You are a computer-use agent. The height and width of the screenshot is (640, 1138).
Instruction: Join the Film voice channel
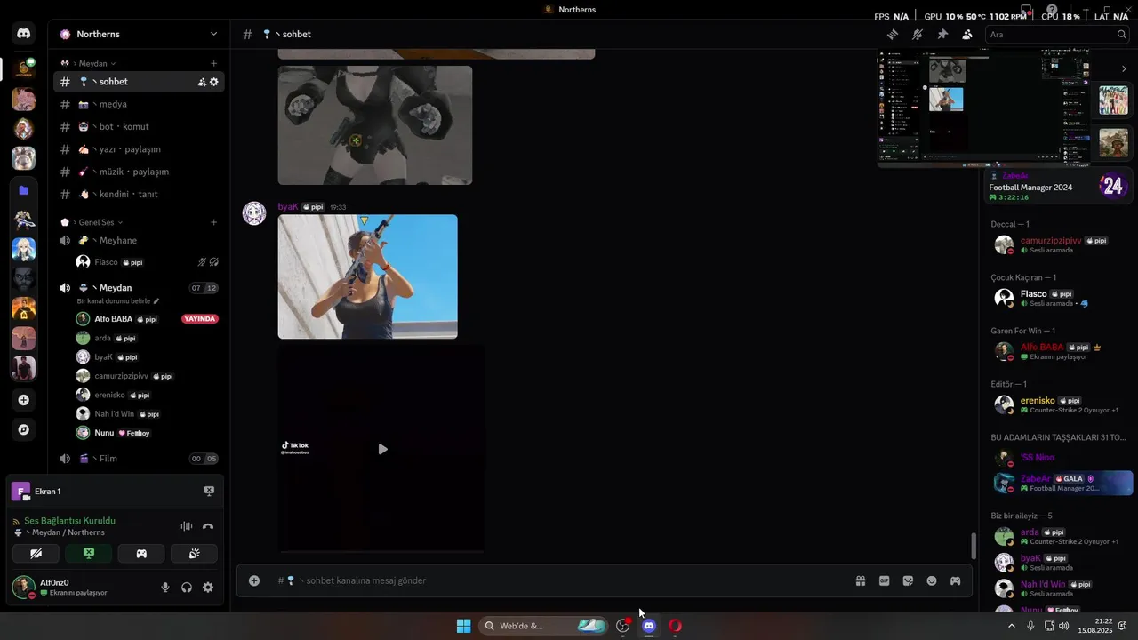click(139, 459)
